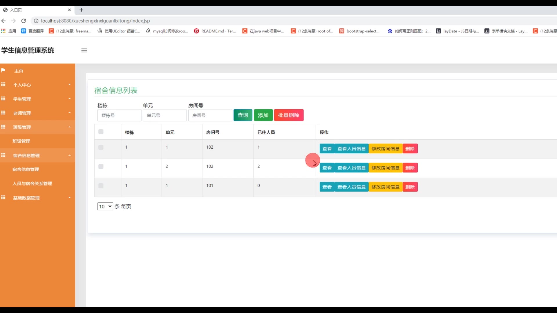Open the mysql如何修改root bookmark
Screen dimensions: 557x313
(167, 31)
